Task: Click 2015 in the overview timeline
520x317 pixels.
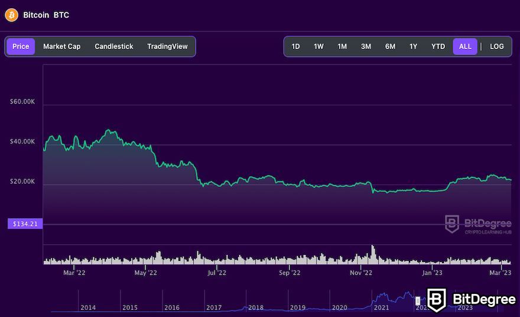Action: tap(130, 308)
